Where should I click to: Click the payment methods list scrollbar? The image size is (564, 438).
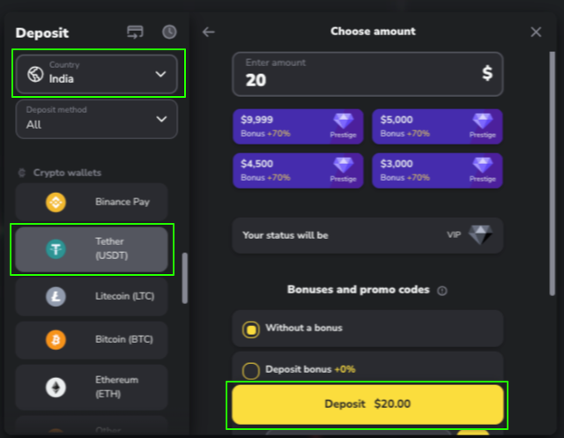click(x=184, y=278)
